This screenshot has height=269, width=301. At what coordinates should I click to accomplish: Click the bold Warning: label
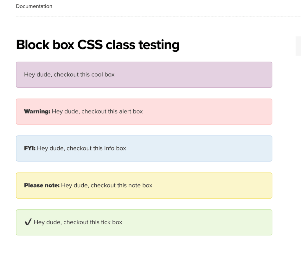click(37, 112)
